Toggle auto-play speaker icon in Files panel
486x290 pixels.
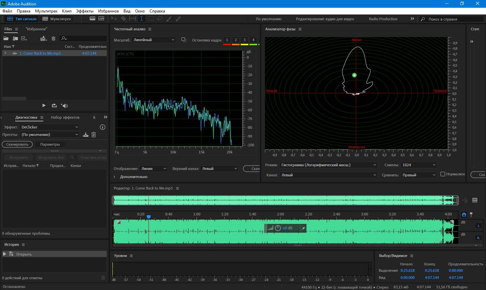[64, 106]
